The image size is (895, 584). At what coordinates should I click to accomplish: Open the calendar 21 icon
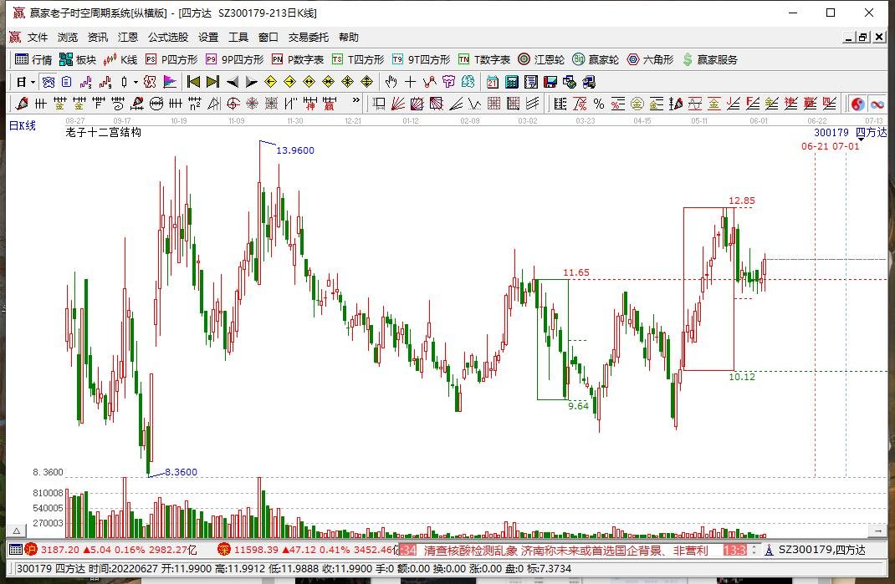pos(493,82)
